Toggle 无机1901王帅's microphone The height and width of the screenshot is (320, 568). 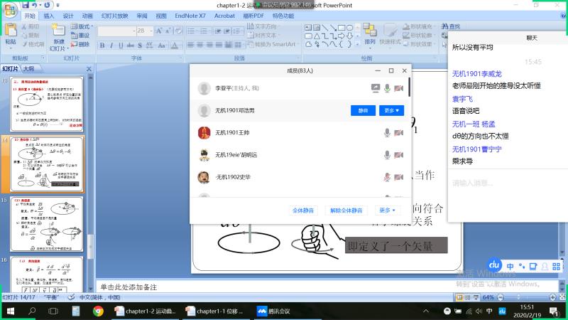pyautogui.click(x=387, y=133)
